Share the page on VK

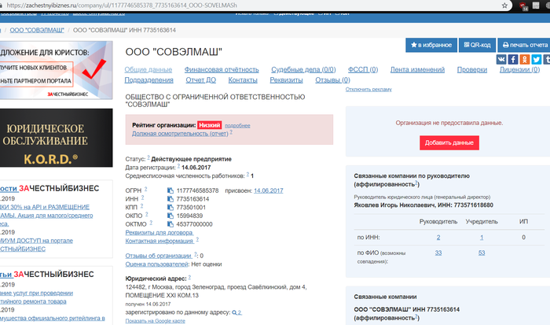(501, 59)
